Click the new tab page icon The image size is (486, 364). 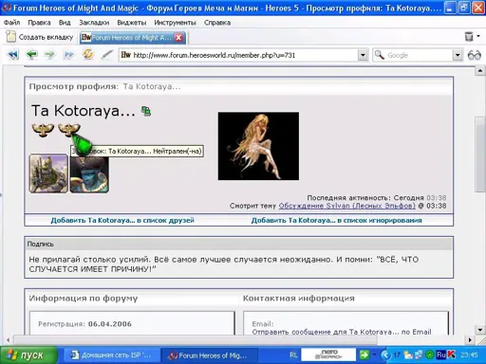pos(11,36)
